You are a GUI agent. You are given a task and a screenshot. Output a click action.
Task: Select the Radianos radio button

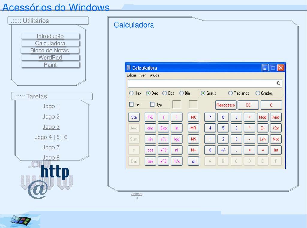[x=239, y=93]
